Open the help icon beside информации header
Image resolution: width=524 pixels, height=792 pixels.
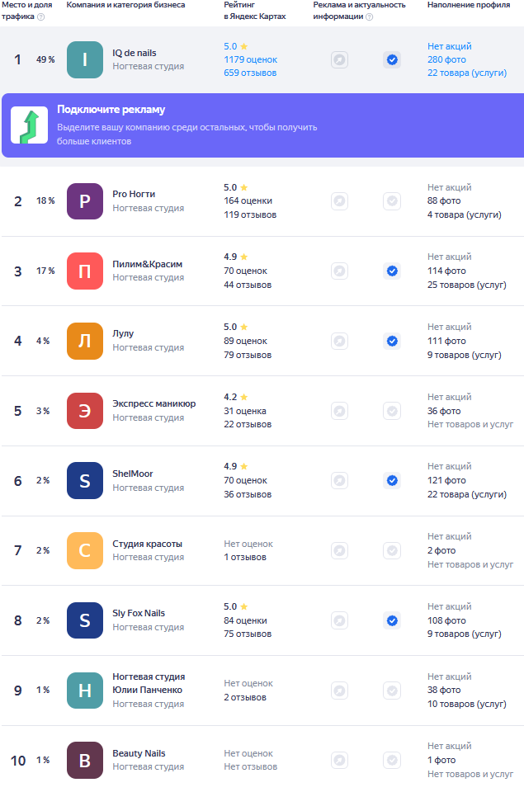pyautogui.click(x=370, y=16)
